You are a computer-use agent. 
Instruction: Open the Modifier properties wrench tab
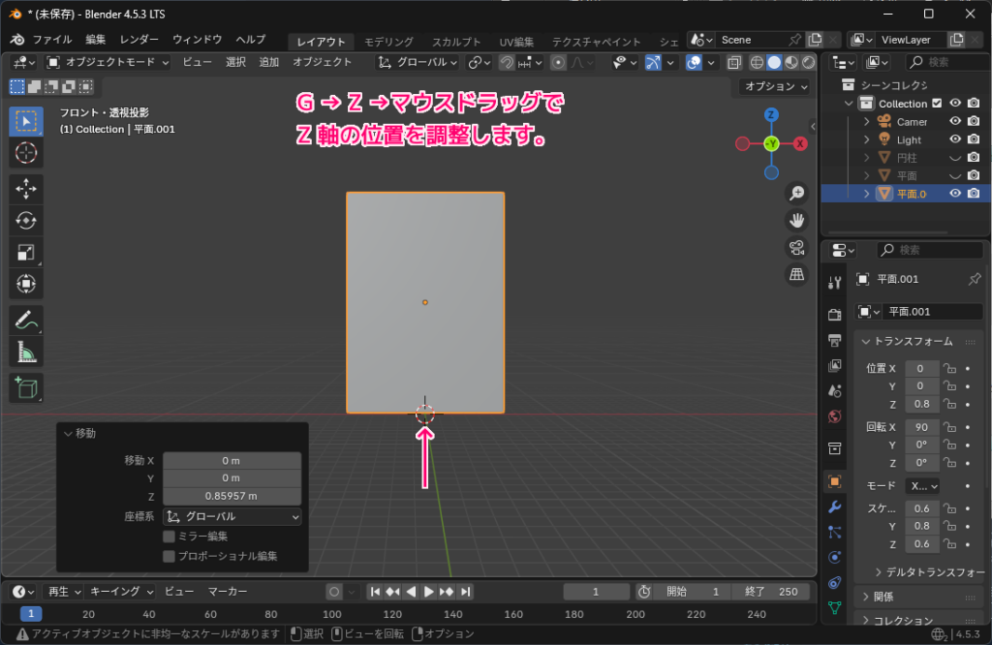click(x=834, y=507)
